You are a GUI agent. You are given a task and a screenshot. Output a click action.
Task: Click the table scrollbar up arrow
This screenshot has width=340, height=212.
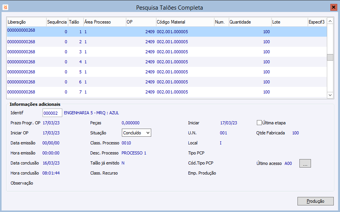[x=330, y=21]
